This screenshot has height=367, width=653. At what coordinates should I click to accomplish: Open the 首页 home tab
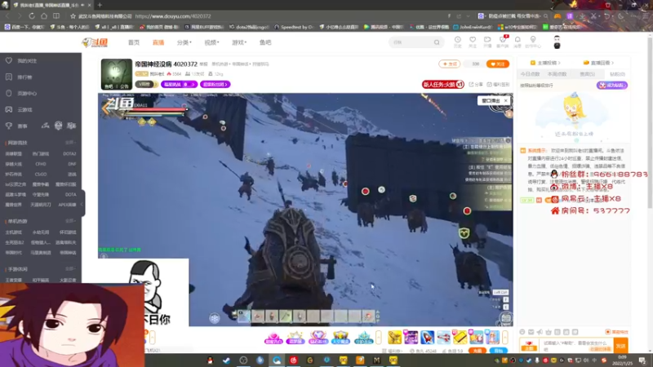[134, 42]
